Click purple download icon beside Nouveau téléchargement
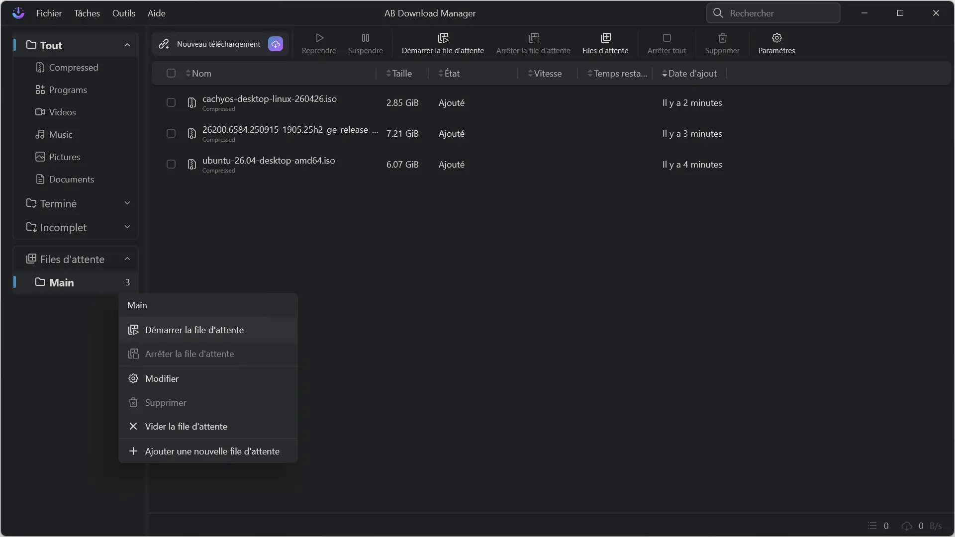This screenshot has height=537, width=955. [x=276, y=44]
